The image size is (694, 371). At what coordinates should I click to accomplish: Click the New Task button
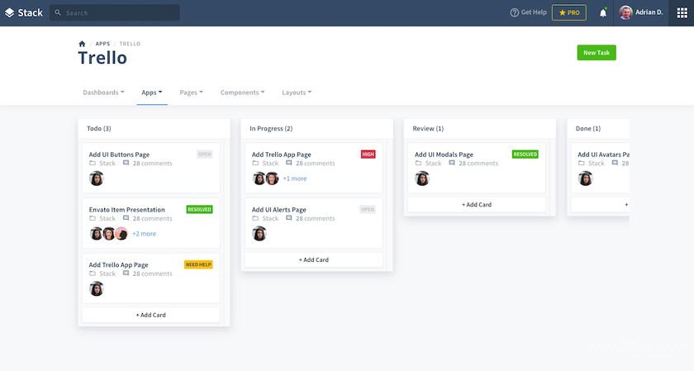coord(597,53)
